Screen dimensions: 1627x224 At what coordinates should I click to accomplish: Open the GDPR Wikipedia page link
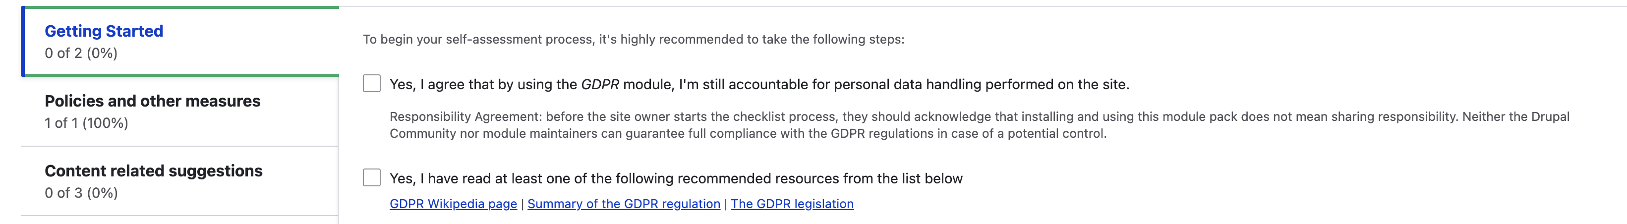coord(453,204)
